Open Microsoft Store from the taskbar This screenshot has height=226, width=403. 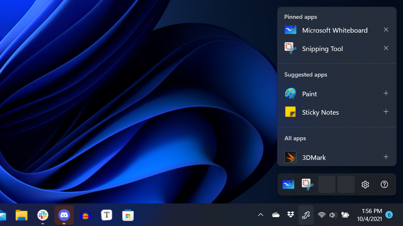coord(128,215)
